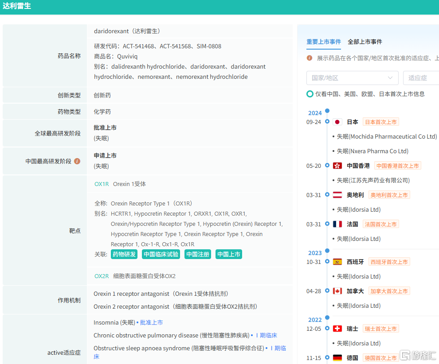Viewport: 439px width, 364px height.
Task: Open the I 期临床 link for COPD
Action: click(266, 336)
